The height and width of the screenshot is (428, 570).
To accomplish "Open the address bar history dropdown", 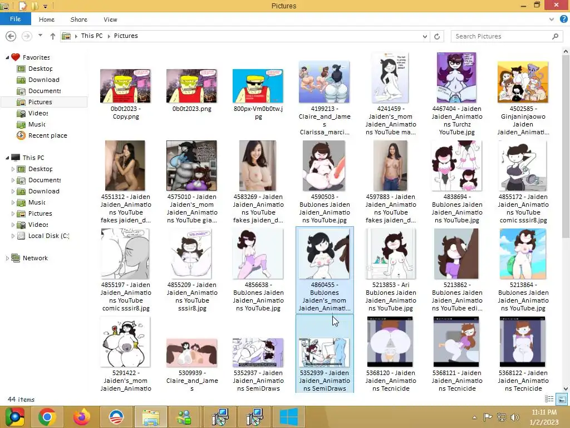I will pos(425,36).
